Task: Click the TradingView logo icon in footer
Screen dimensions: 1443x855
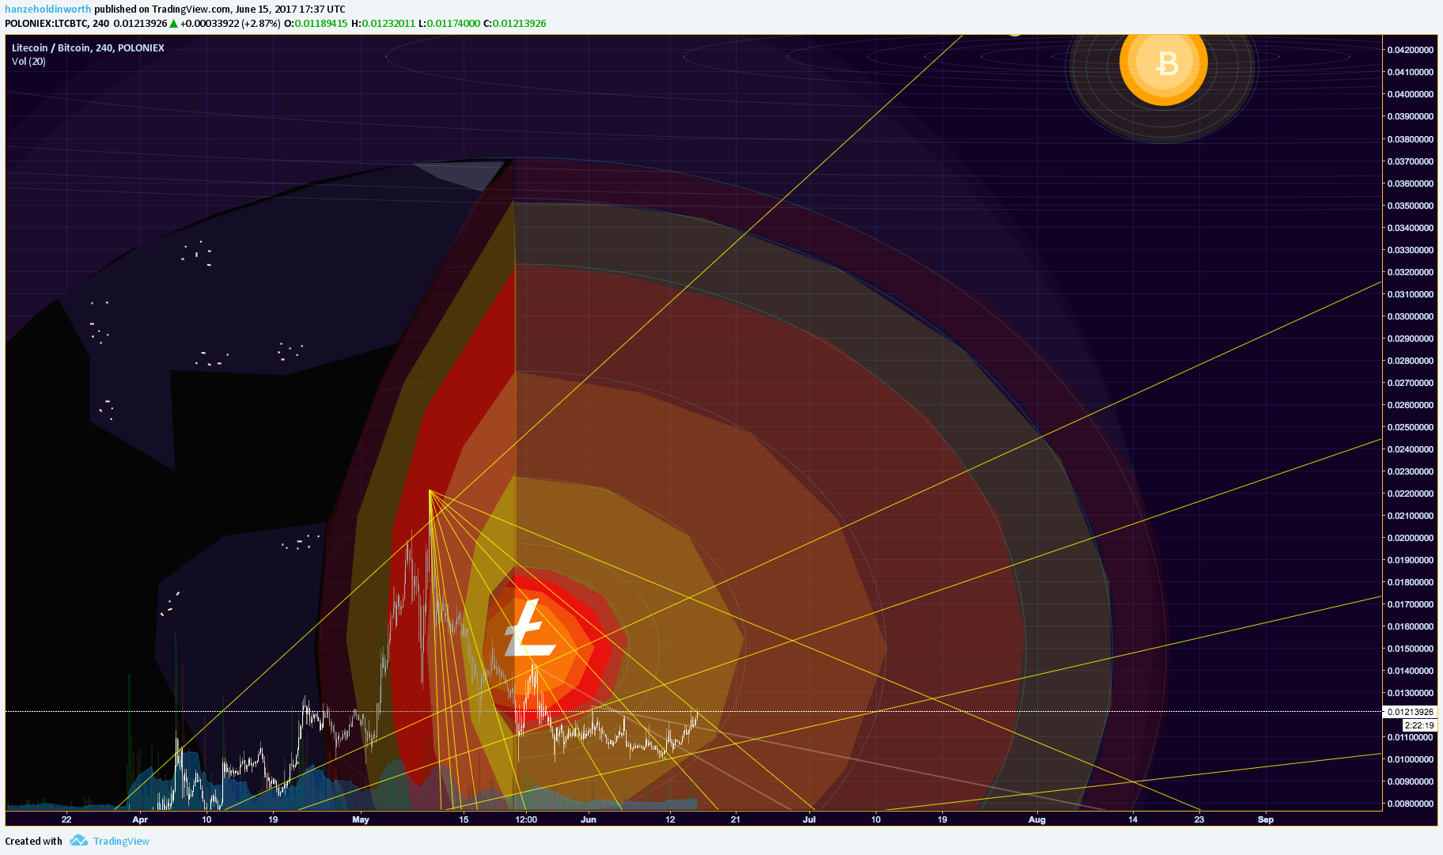Action: [78, 841]
